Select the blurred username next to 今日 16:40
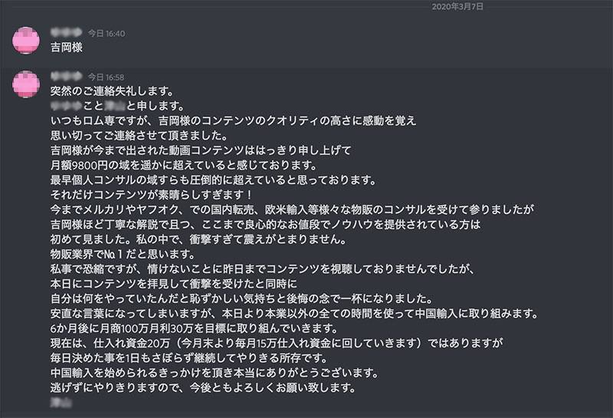Image resolution: width=613 pixels, height=418 pixels. click(x=66, y=33)
